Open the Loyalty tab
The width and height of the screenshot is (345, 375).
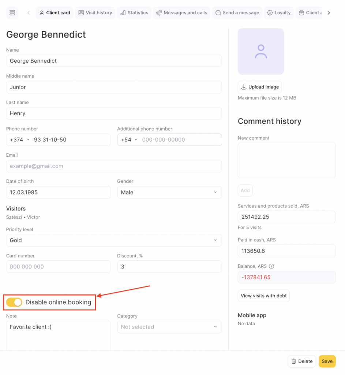tap(279, 13)
